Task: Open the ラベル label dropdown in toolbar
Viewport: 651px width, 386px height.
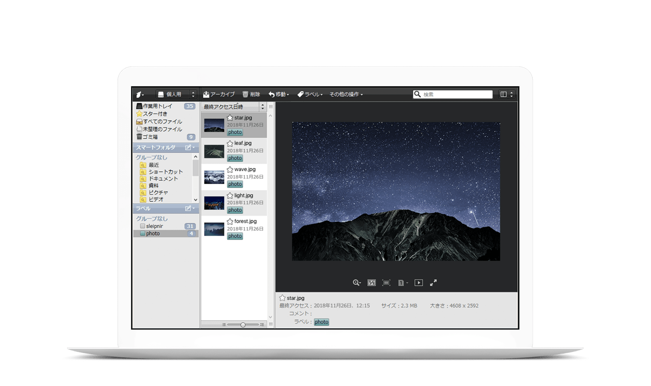Action: [310, 94]
